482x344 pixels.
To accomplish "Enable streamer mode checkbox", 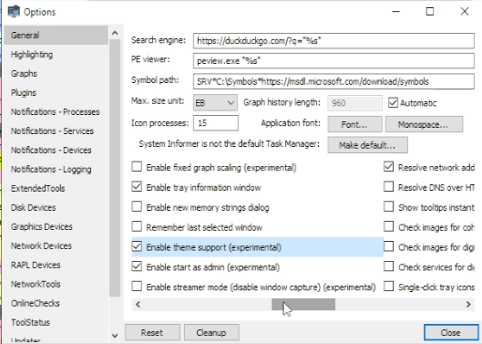I will (137, 287).
